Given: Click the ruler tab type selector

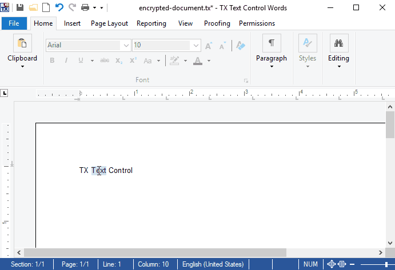Looking at the screenshot, I should tap(4, 93).
